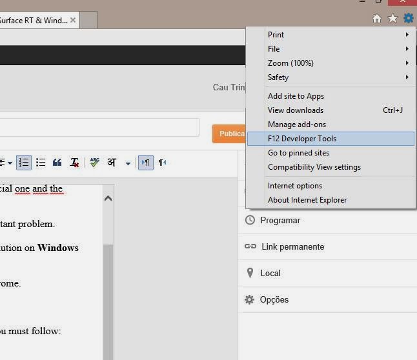Click the gear icon beside Opções
The image size is (417, 360).
point(249,299)
